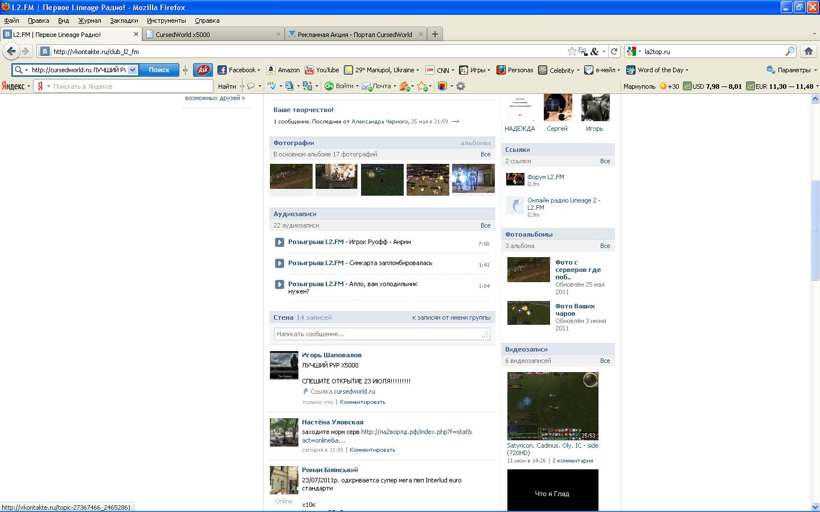Click the Firefox Home icon

pyautogui.click(x=808, y=51)
